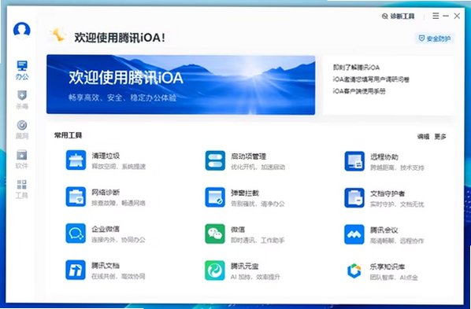This screenshot has width=471, height=309.
Task: Switch to the 办公 sidebar tab
Action: tap(22, 70)
